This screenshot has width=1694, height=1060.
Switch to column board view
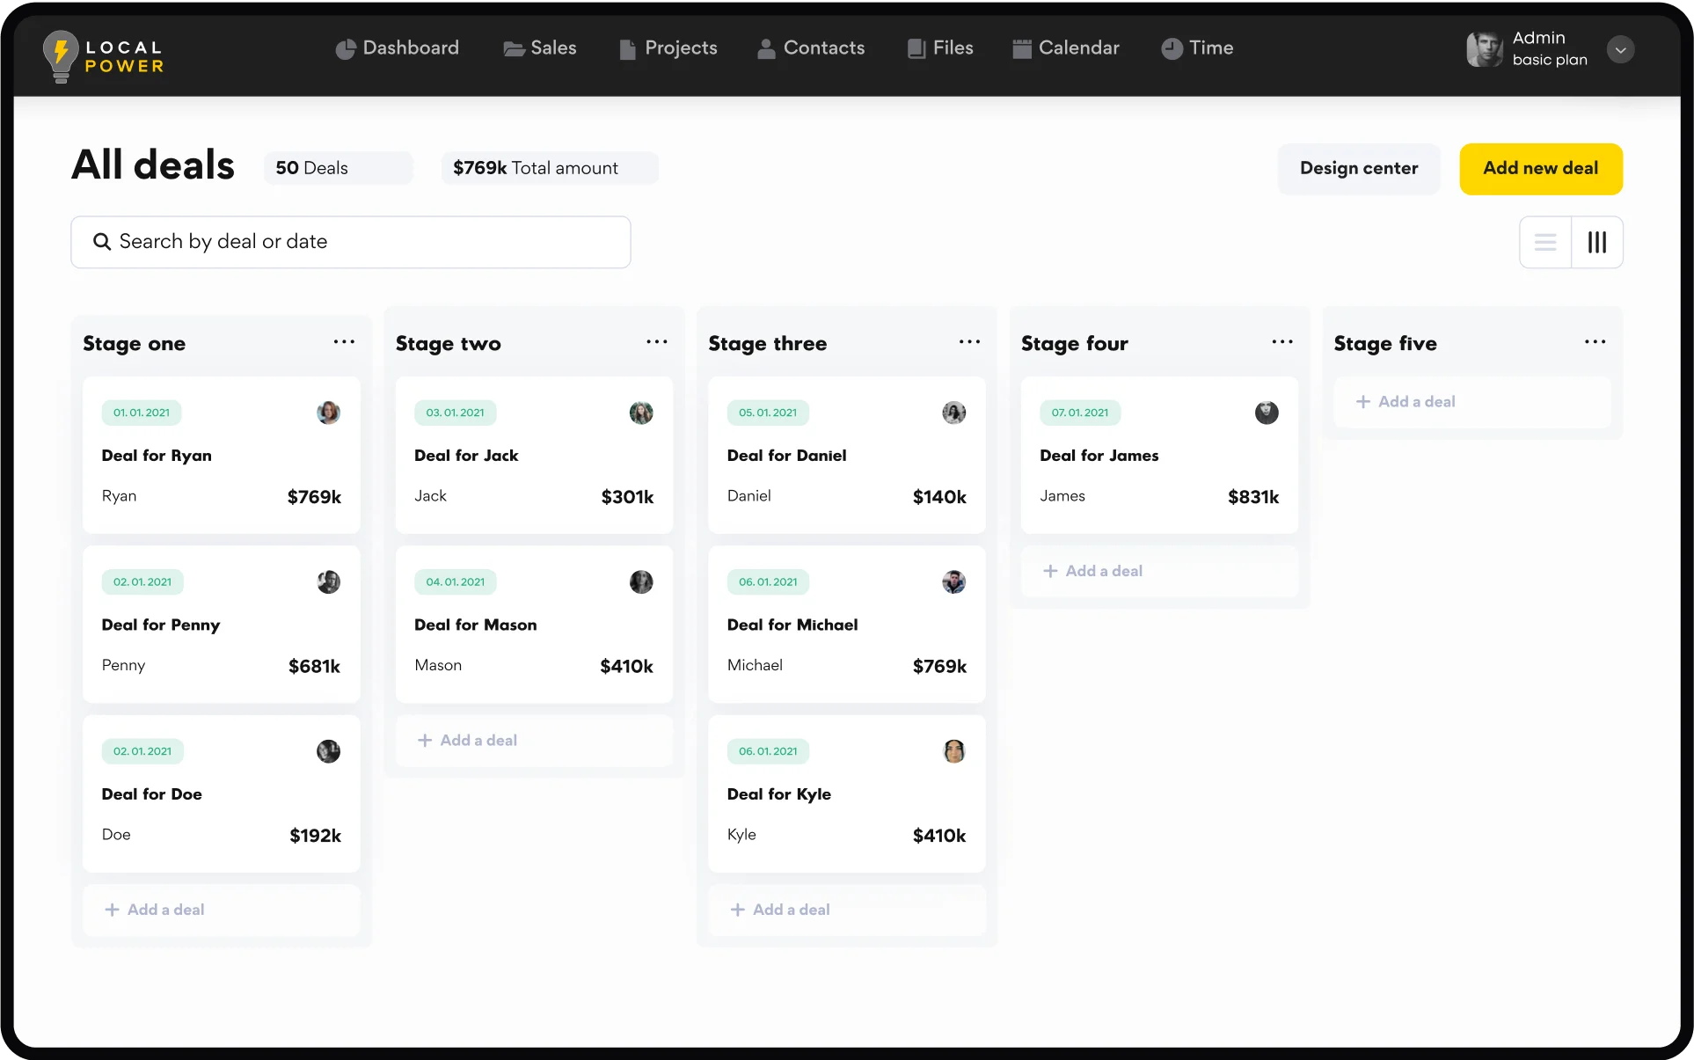[1596, 242]
